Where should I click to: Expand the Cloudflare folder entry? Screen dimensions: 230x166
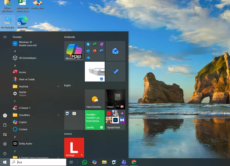58,115
